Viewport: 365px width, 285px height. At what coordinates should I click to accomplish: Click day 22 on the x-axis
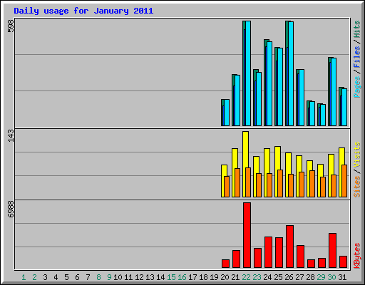click(x=246, y=277)
